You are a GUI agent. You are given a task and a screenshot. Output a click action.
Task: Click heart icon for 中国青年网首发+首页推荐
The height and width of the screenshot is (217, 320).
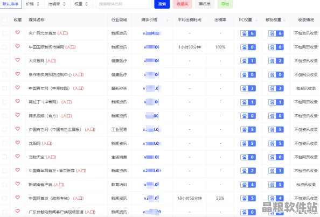click(x=18, y=170)
